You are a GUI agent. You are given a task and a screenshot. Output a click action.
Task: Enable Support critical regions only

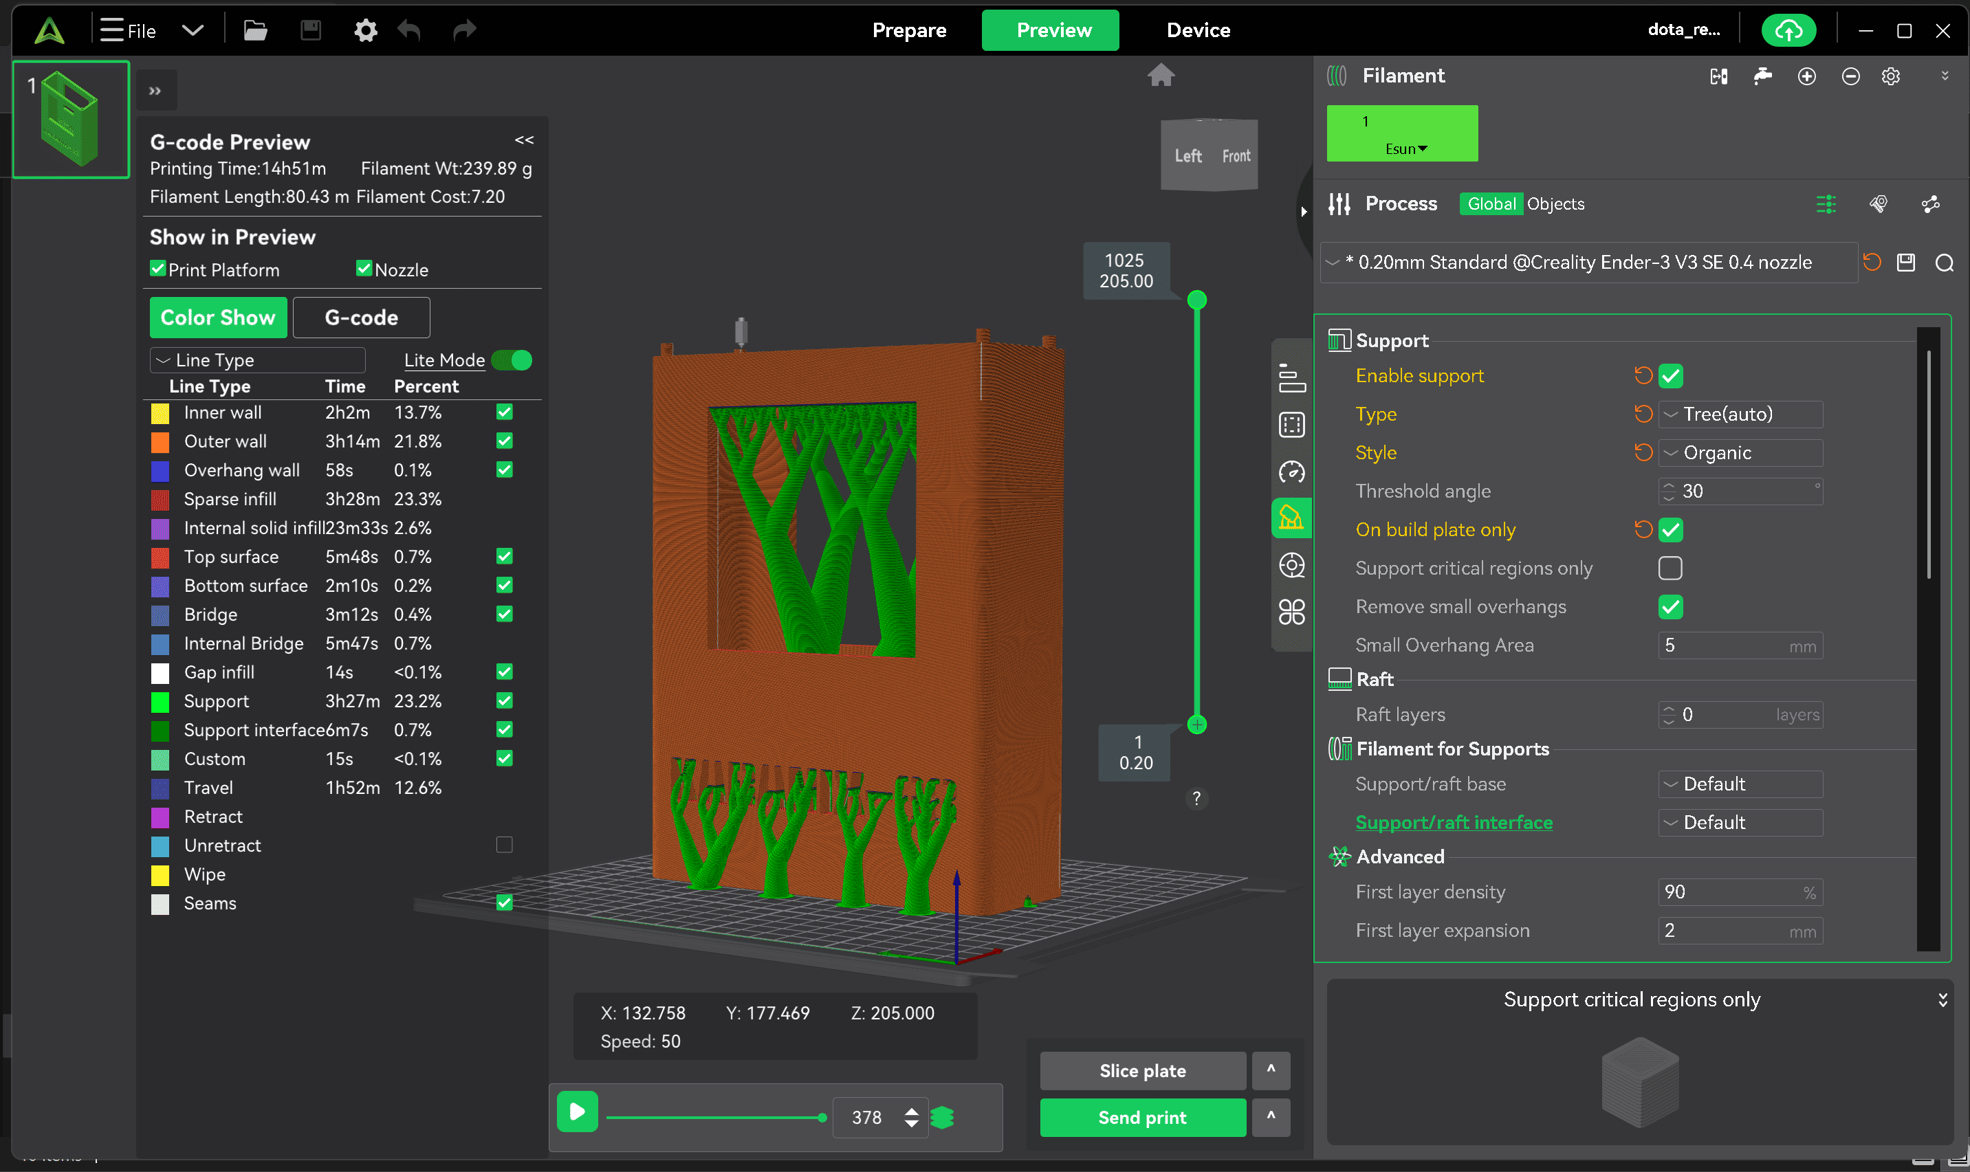click(x=1671, y=568)
